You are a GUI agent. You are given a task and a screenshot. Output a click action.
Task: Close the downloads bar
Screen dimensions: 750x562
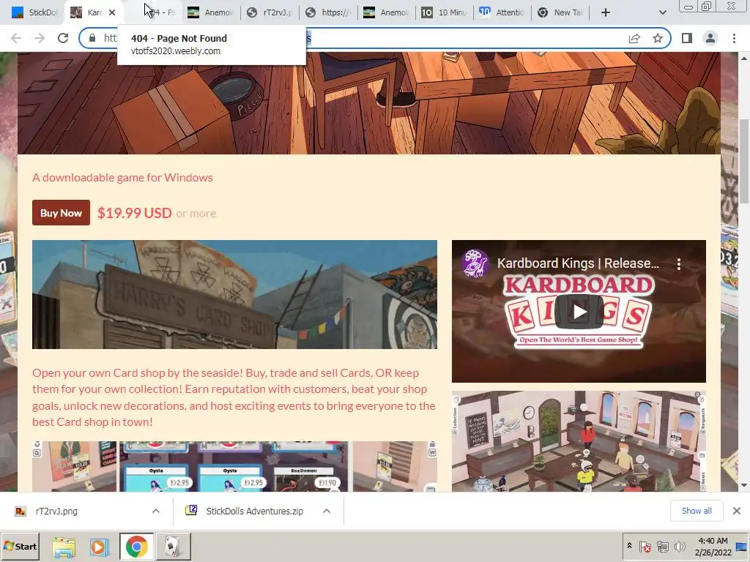(737, 511)
